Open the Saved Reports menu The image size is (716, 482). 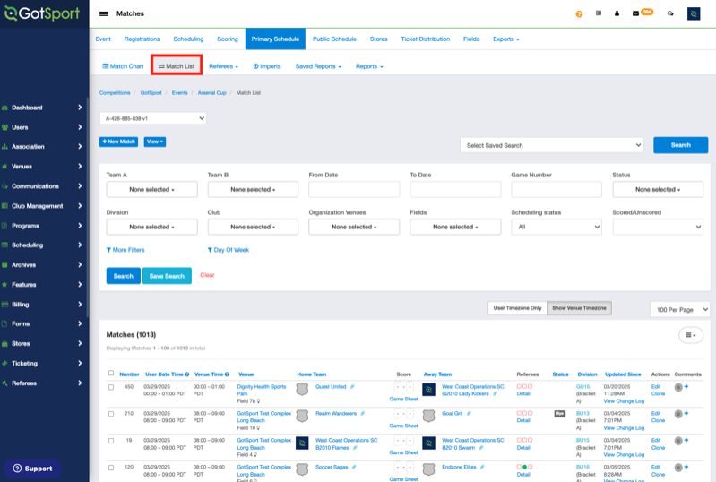[318, 66]
